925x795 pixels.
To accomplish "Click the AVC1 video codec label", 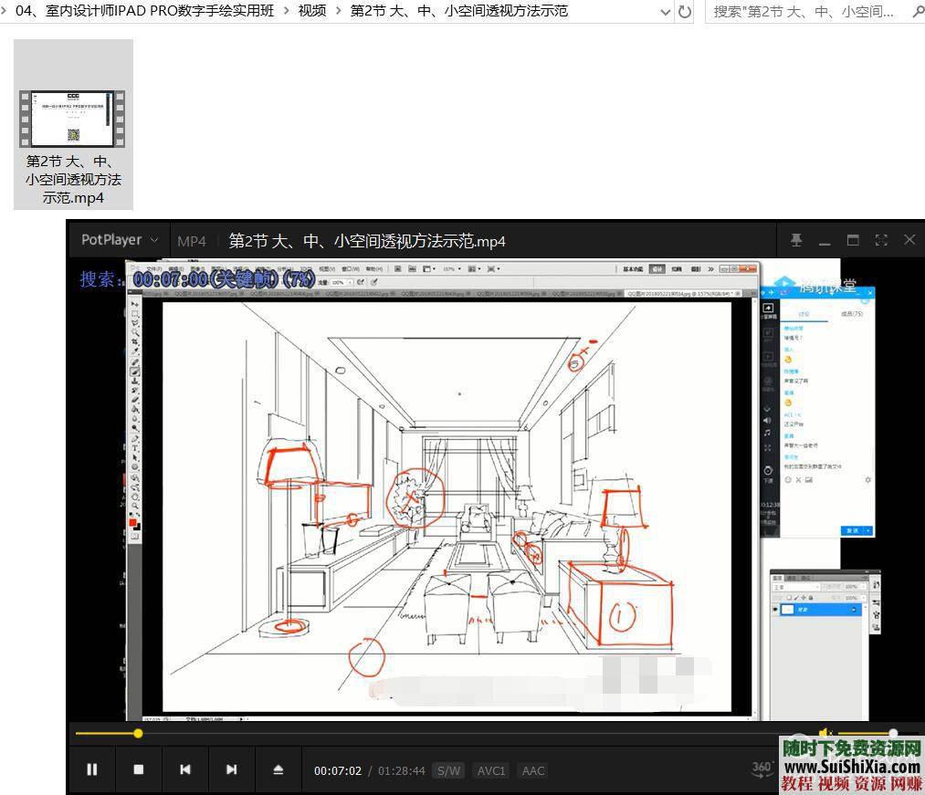I will click(x=491, y=771).
